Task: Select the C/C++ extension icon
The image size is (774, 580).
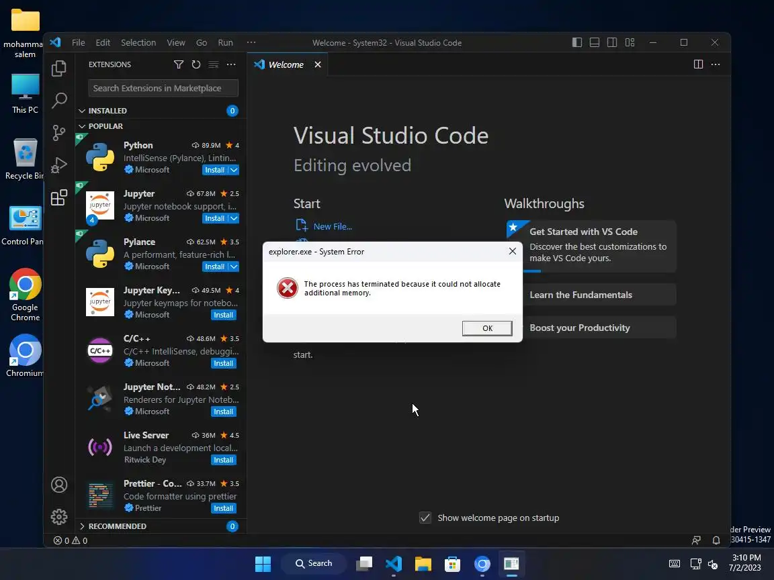Action: point(99,350)
